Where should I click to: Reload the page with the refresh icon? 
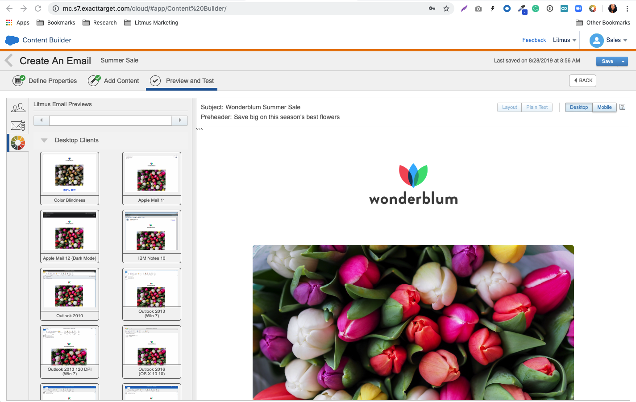pyautogui.click(x=38, y=8)
